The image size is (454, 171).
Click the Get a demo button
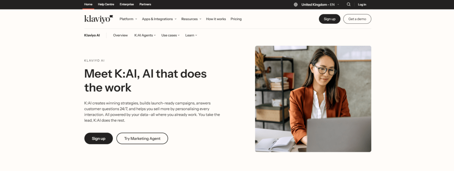[357, 19]
